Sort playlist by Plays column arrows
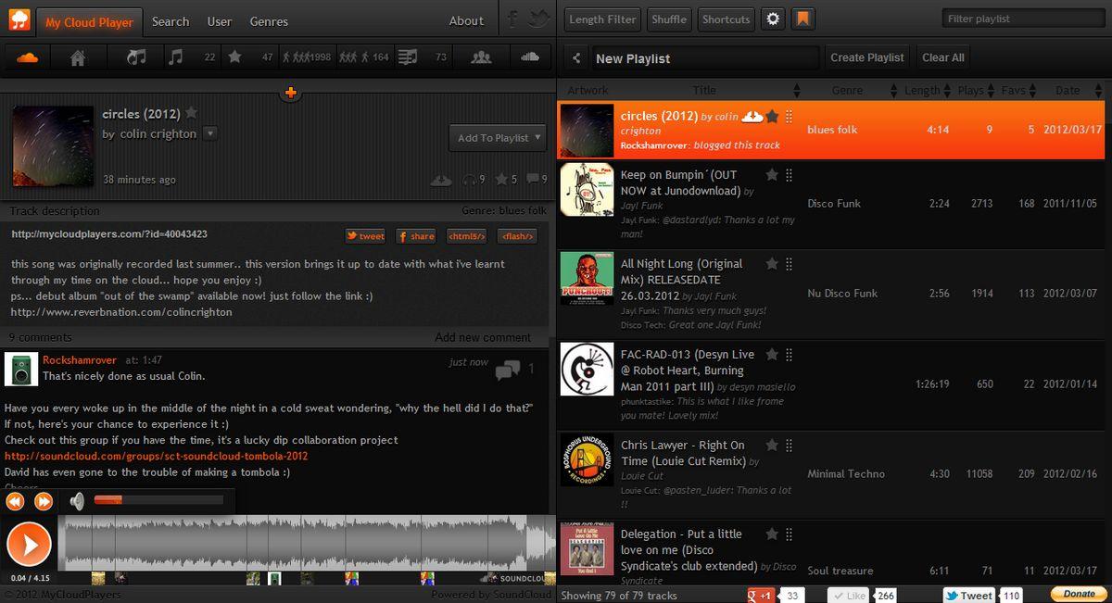This screenshot has width=1112, height=603. (x=992, y=90)
